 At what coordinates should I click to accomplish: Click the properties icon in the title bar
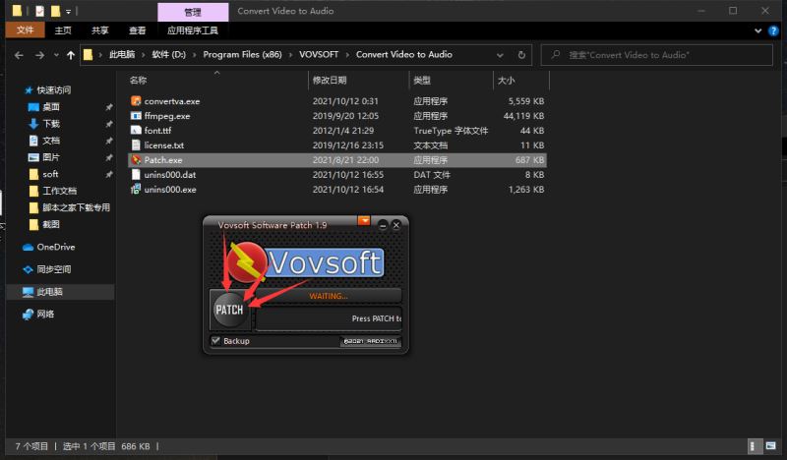[x=39, y=11]
